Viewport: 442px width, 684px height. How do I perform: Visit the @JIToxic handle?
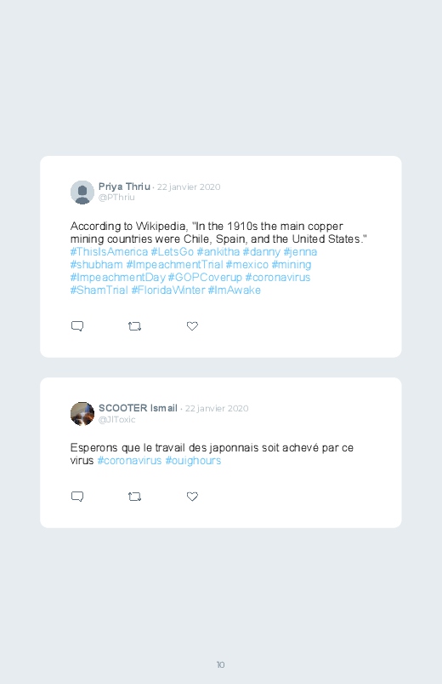(116, 419)
